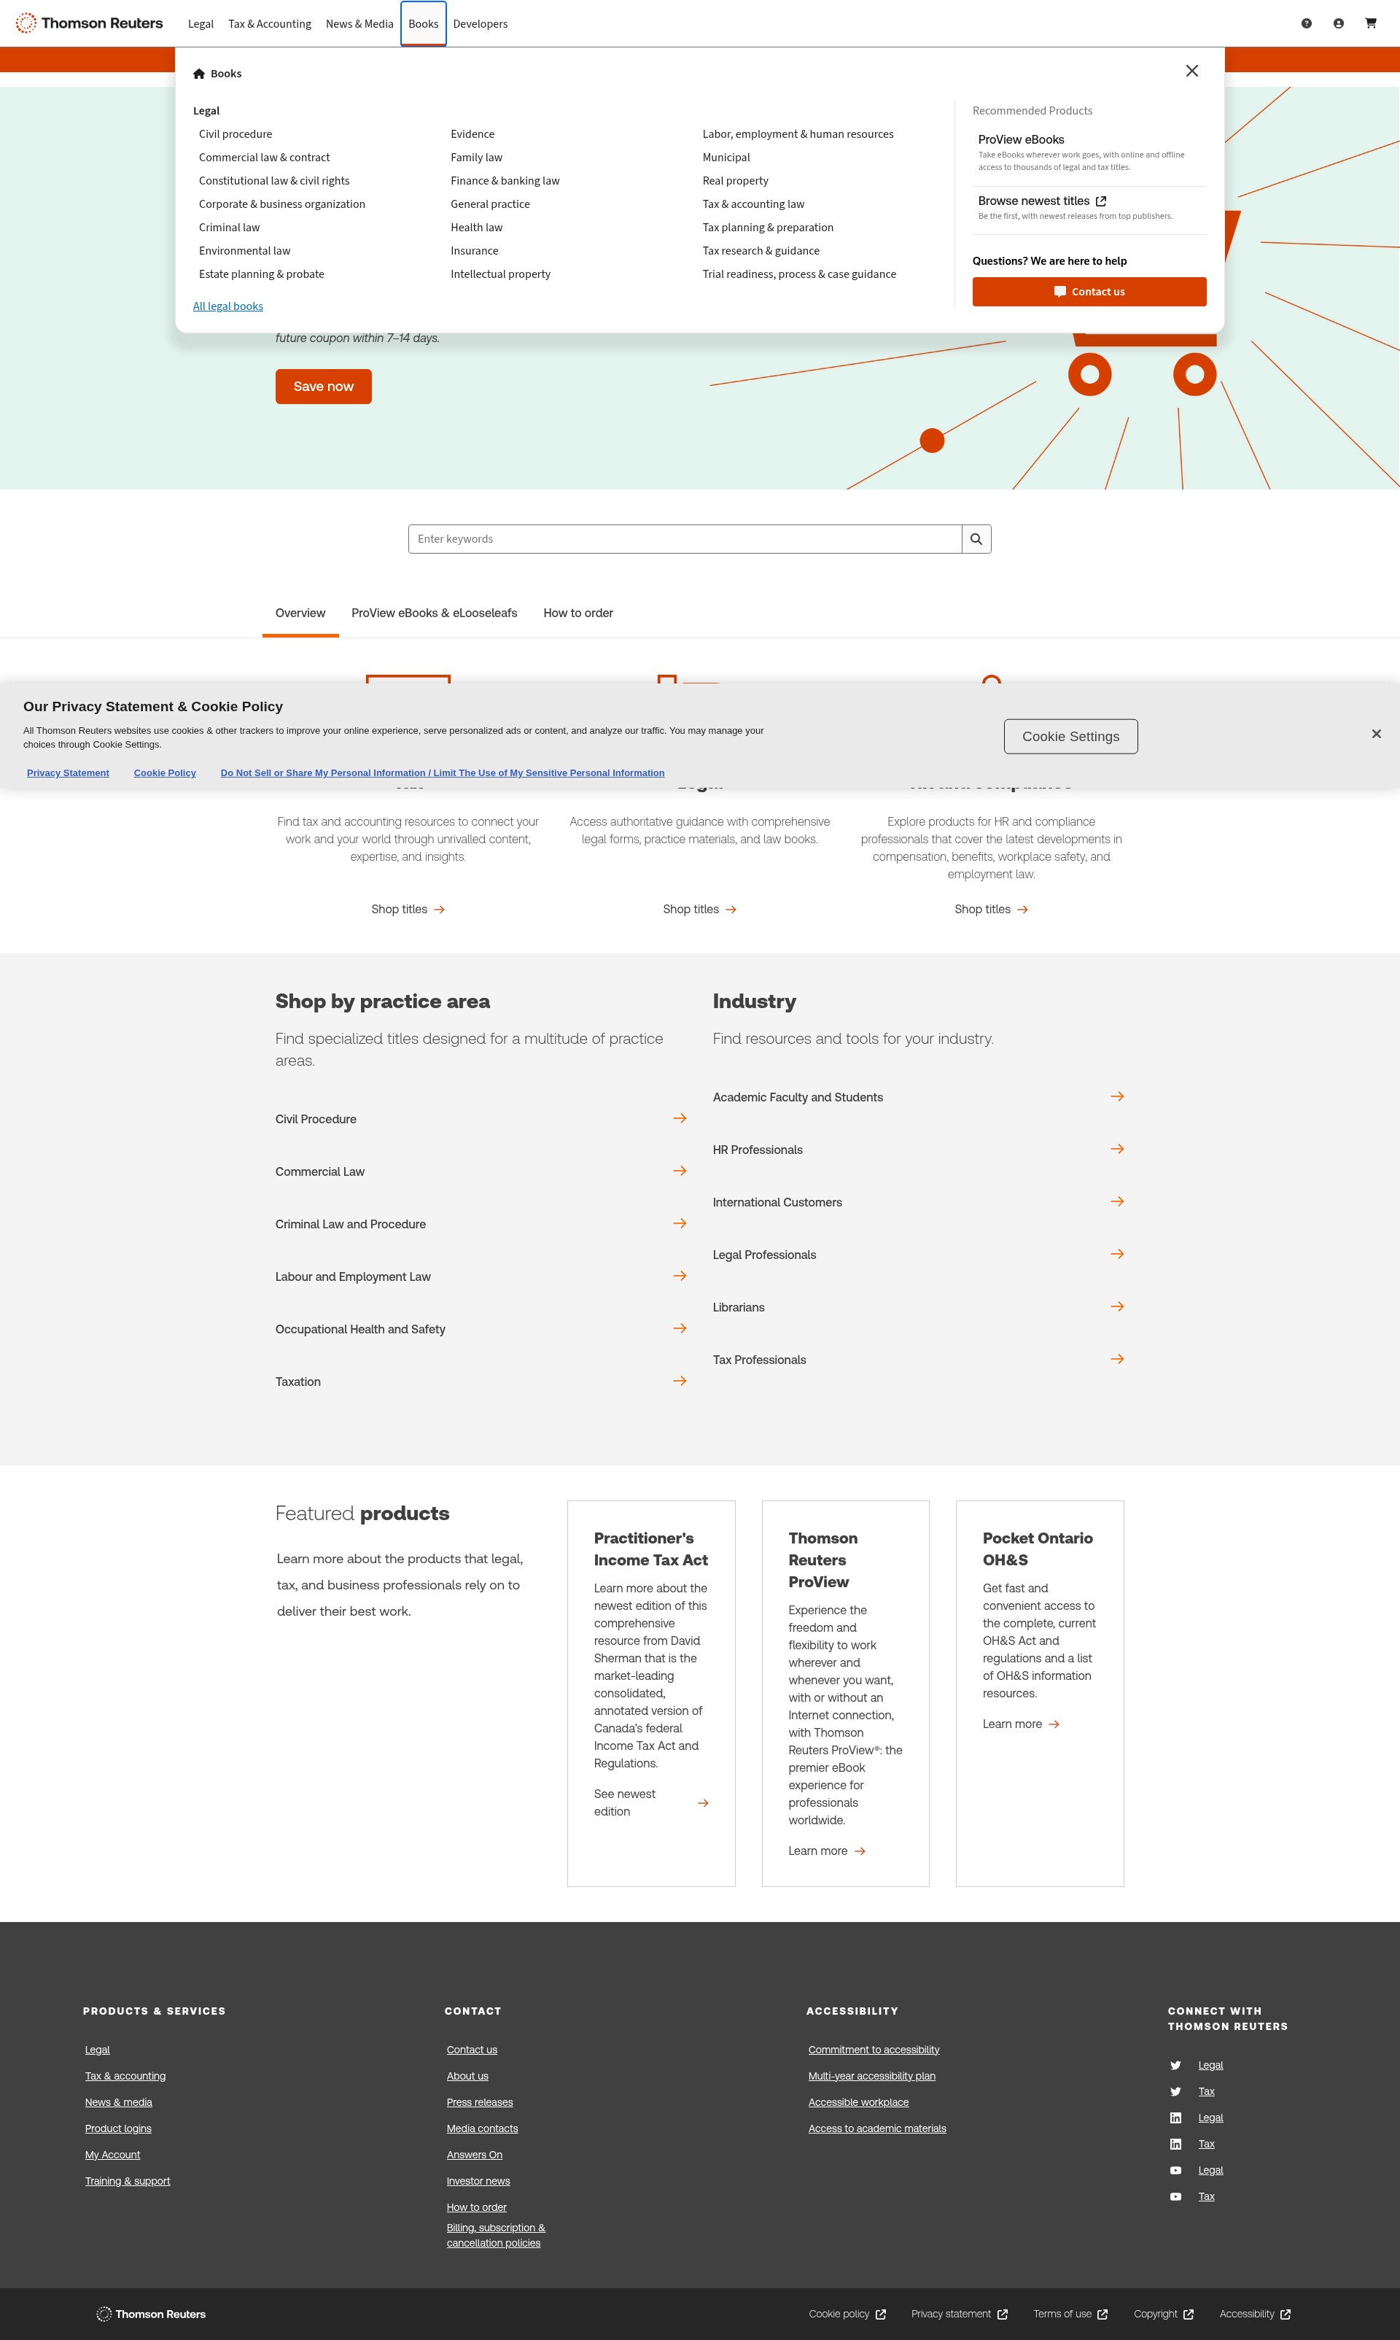Open footer Press releases link
This screenshot has height=2340, width=1400.
pyautogui.click(x=479, y=2102)
